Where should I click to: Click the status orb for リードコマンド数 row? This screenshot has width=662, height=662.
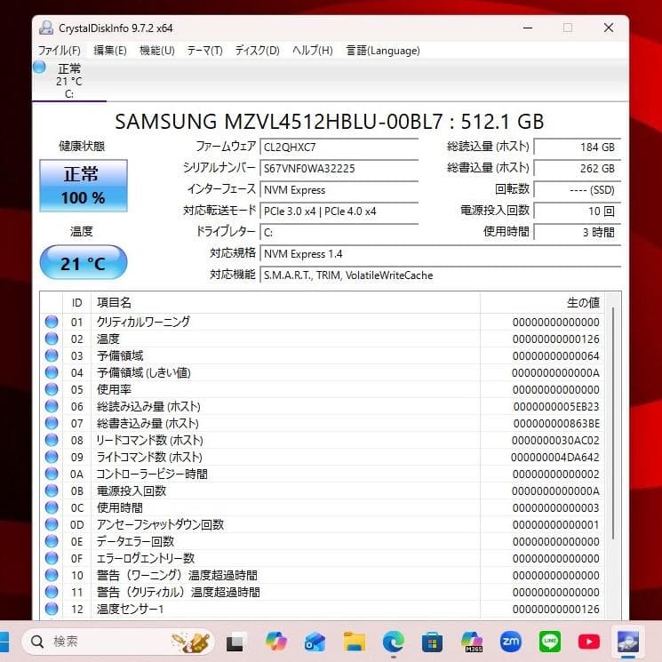(52, 440)
